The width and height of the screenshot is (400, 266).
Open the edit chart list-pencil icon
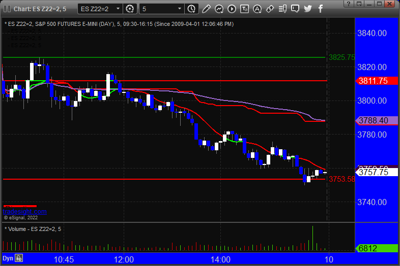coord(282,9)
